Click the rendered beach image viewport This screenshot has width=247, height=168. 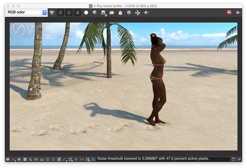tap(124, 86)
